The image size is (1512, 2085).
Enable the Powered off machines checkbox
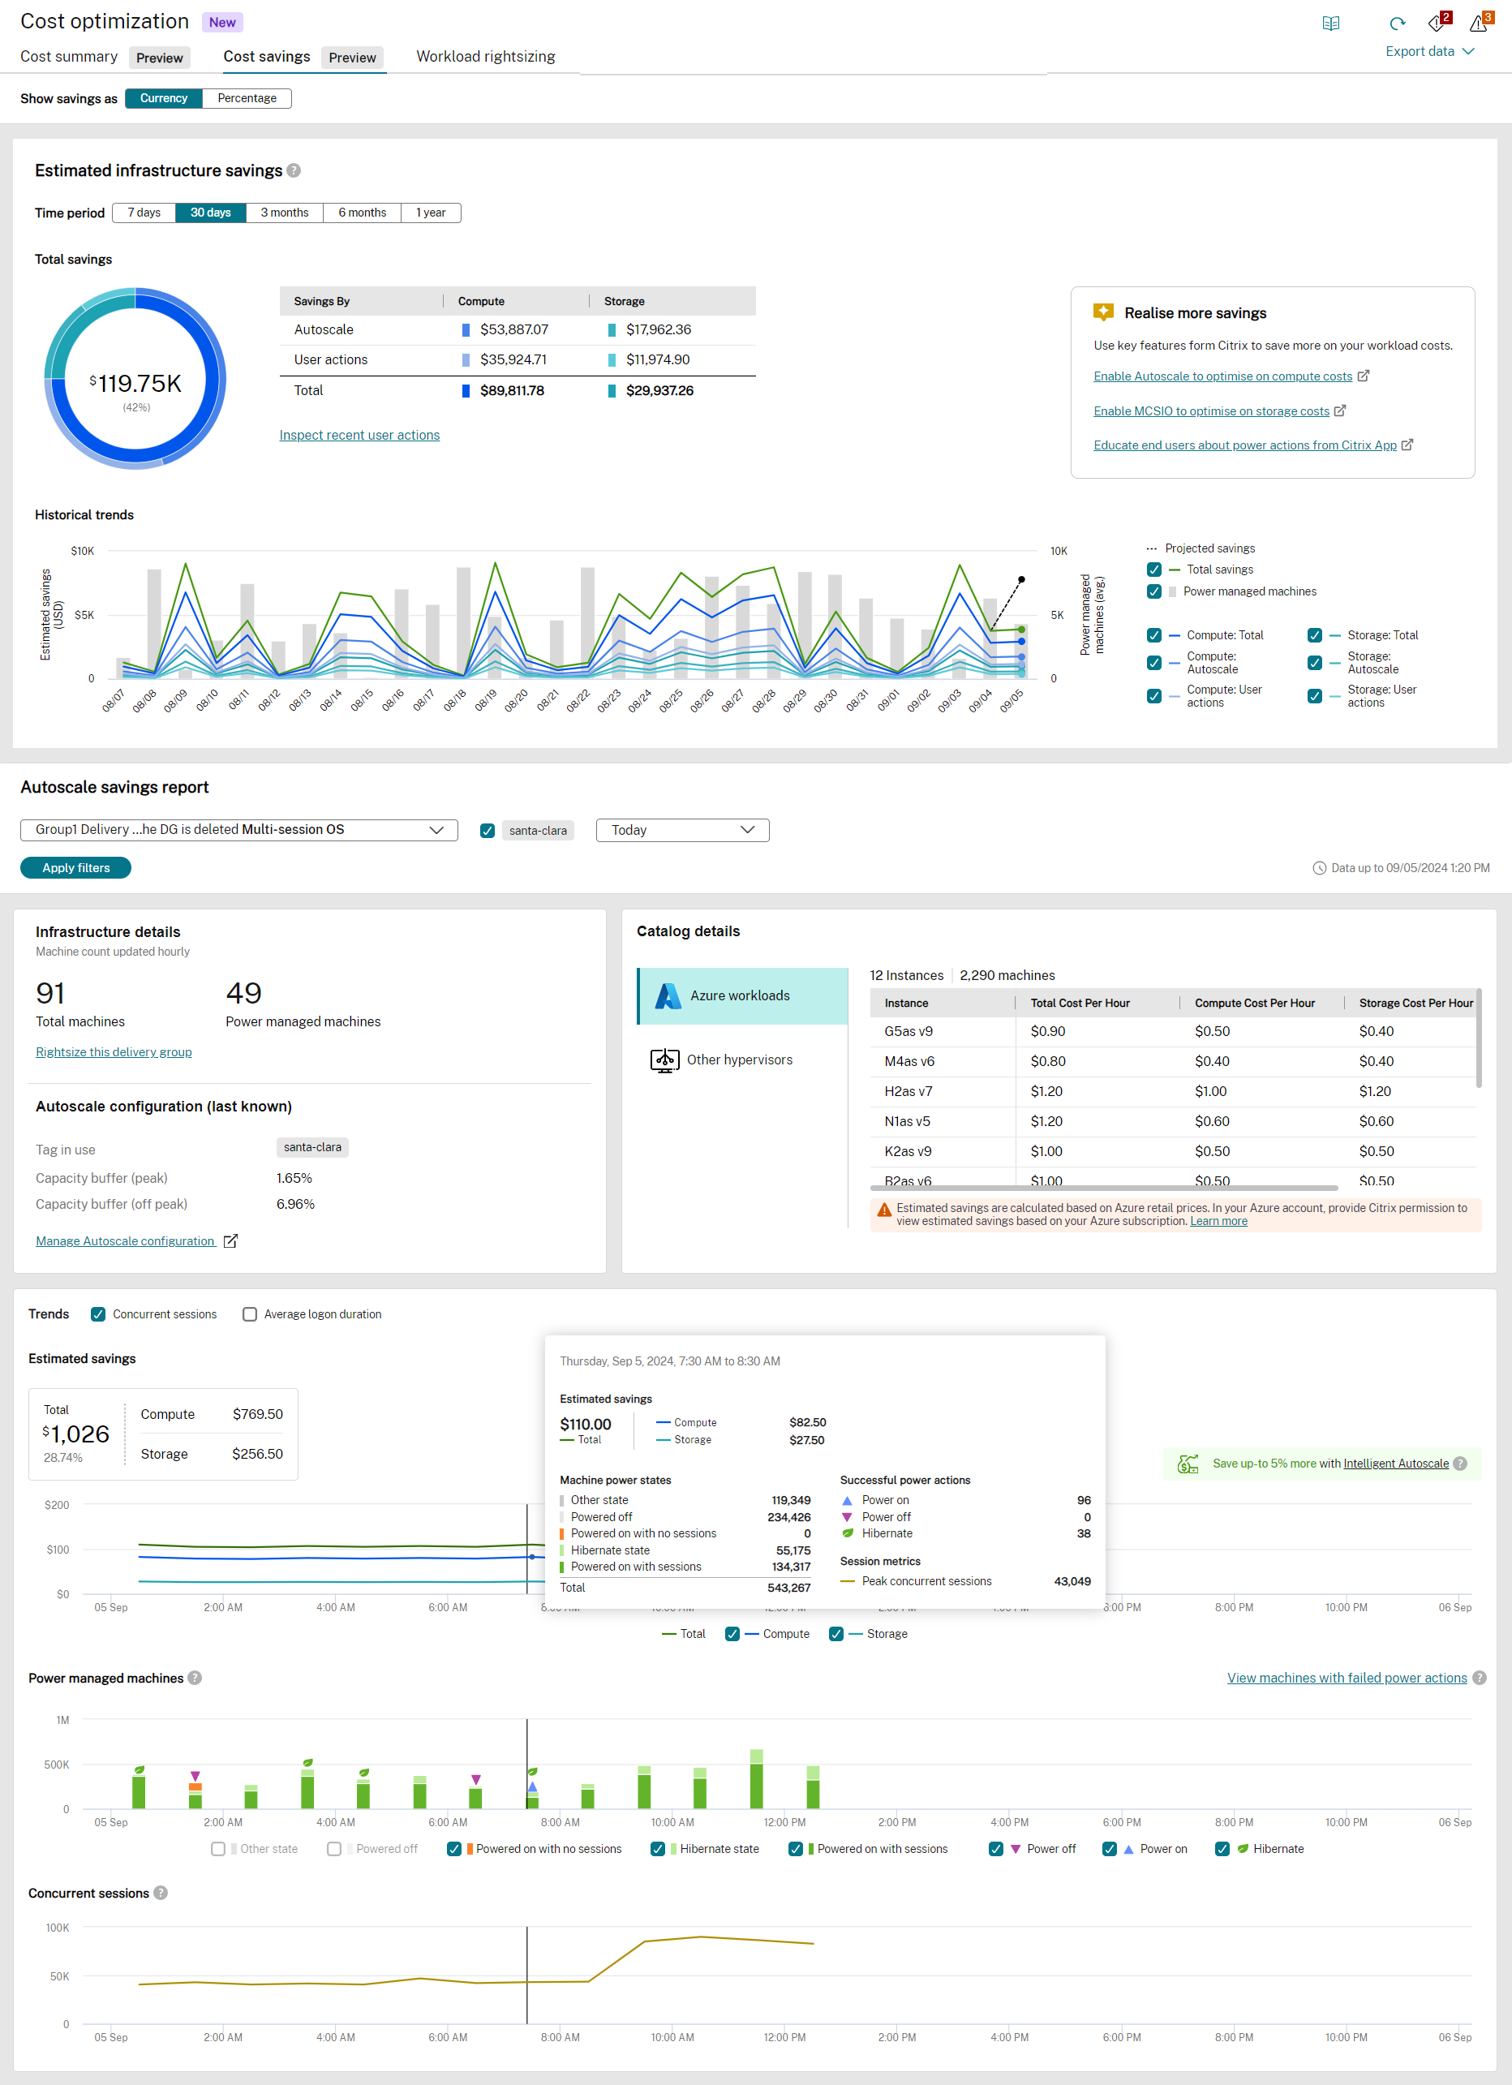[333, 1849]
